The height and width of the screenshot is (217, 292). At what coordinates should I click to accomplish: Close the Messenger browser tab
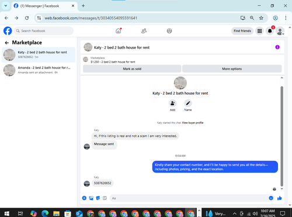(73, 6)
